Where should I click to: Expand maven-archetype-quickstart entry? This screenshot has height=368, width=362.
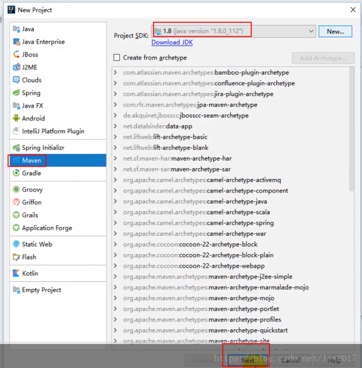[x=115, y=330]
